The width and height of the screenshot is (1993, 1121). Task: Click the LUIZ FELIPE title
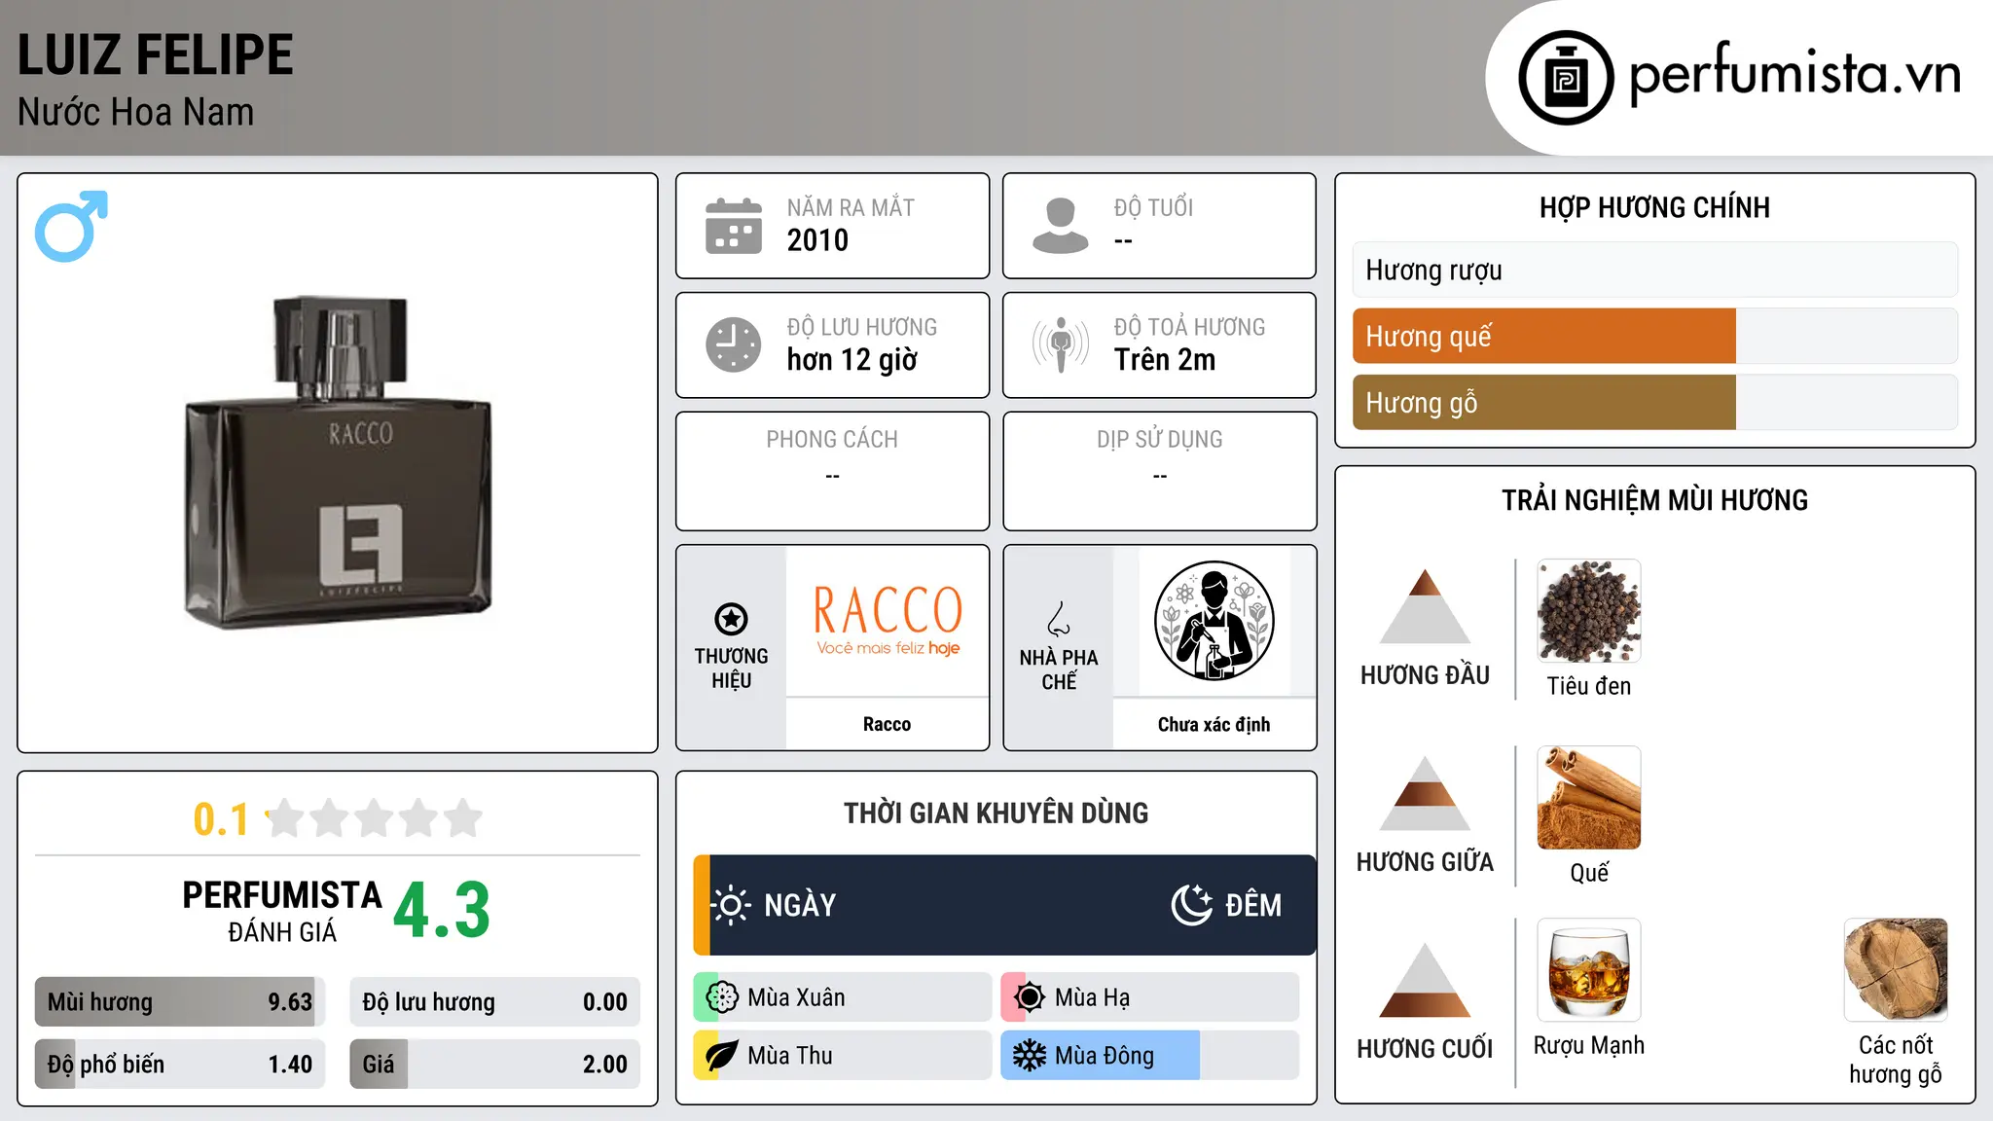156,55
